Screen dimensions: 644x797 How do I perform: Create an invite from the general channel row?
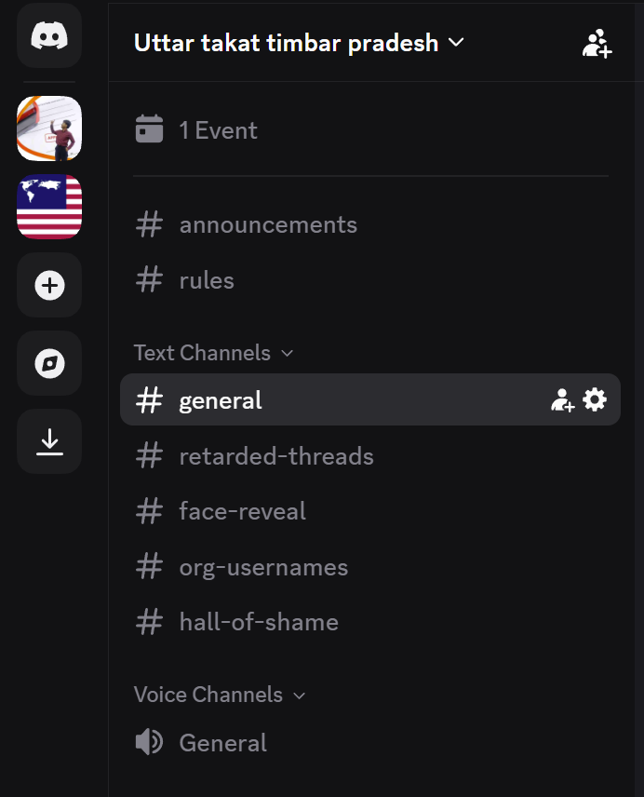pos(563,398)
